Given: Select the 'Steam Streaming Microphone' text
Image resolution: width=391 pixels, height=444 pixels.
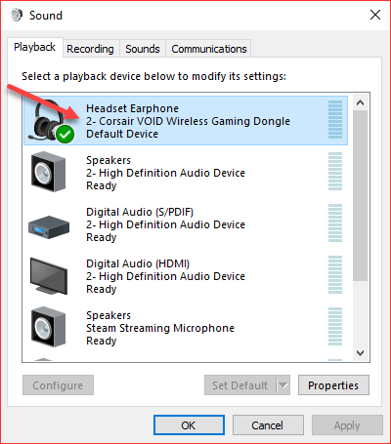Looking at the screenshot, I should pos(160,328).
